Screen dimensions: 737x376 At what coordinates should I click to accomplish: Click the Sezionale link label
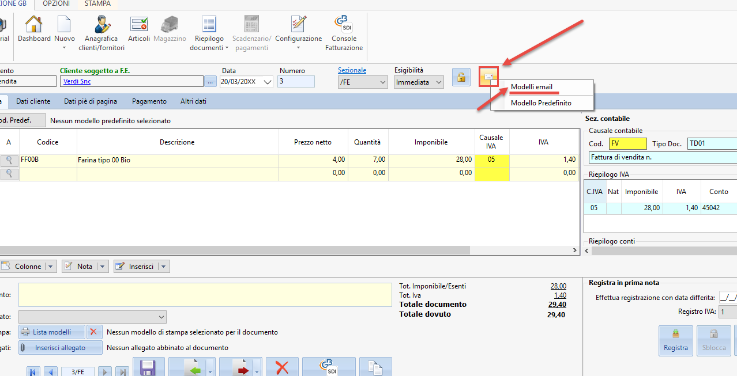352,70
